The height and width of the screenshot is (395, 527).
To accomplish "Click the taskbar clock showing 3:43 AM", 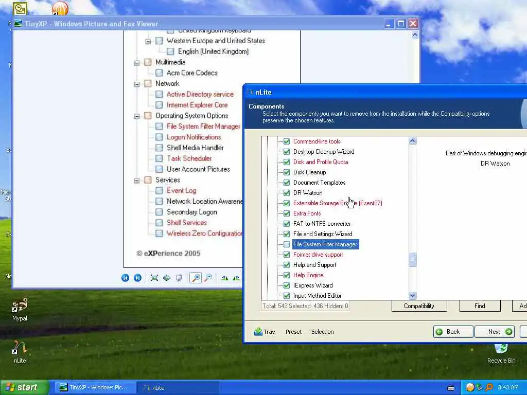I will tap(508, 388).
